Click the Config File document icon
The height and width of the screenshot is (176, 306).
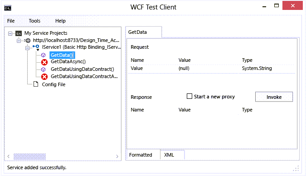coord(36,84)
